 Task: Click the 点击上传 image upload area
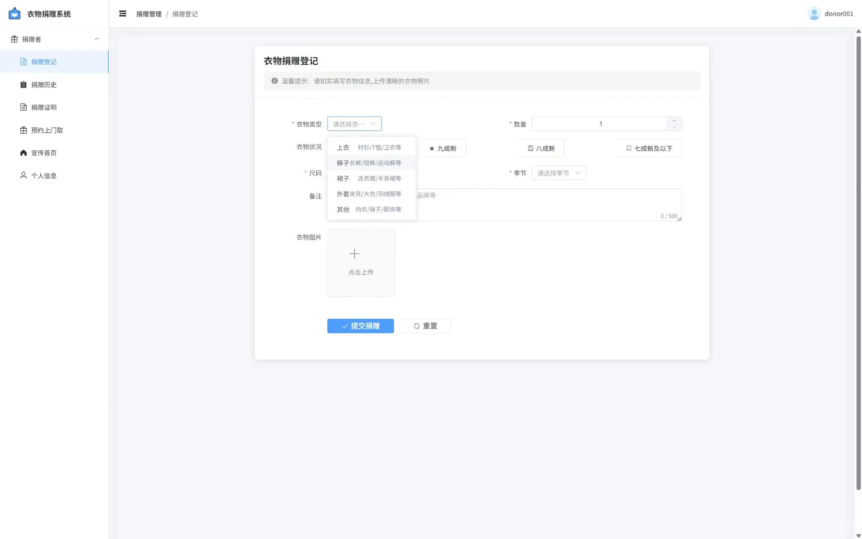click(360, 263)
